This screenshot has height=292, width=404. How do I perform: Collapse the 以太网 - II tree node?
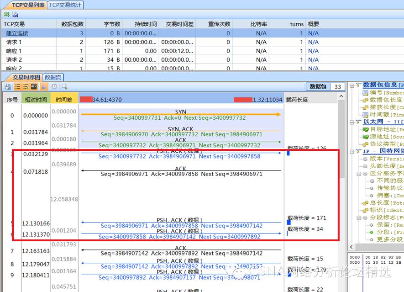click(351, 122)
